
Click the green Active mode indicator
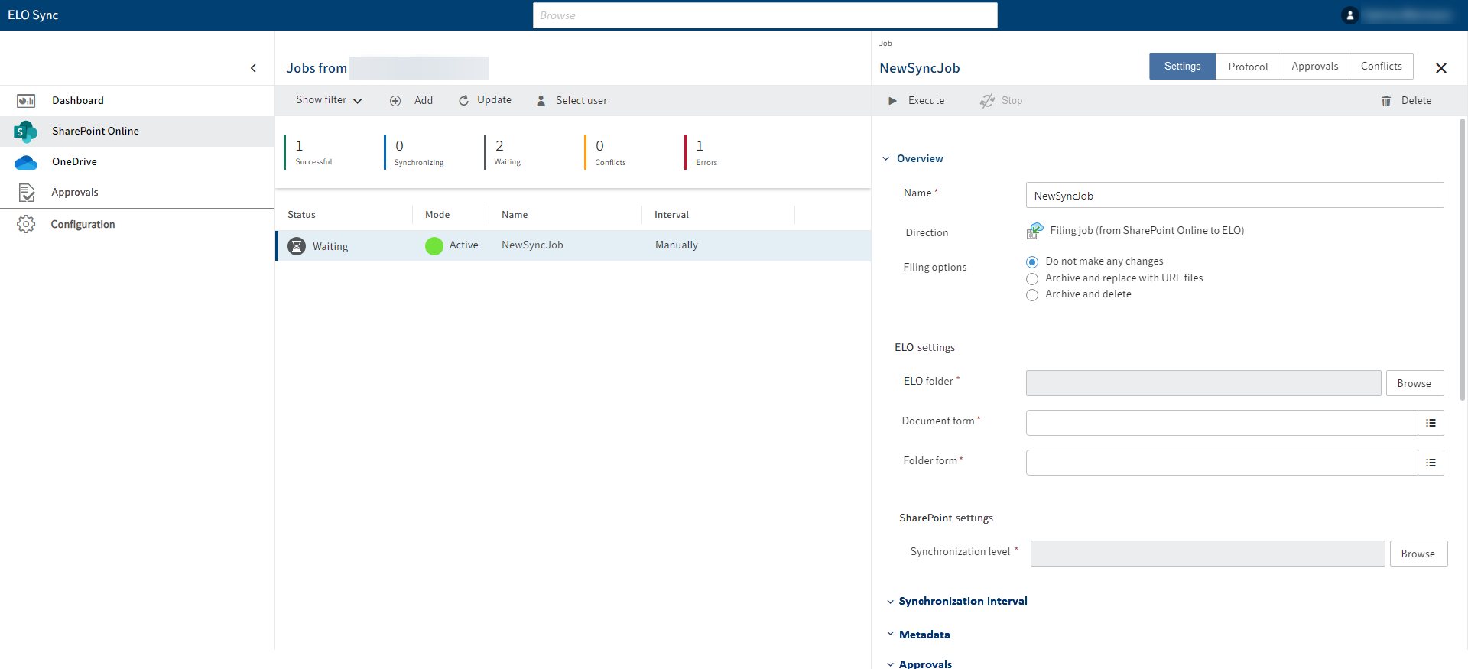tap(434, 246)
